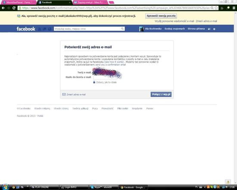Open Facebook friend requests icon
This screenshot has width=237, height=190.
tap(40, 29)
